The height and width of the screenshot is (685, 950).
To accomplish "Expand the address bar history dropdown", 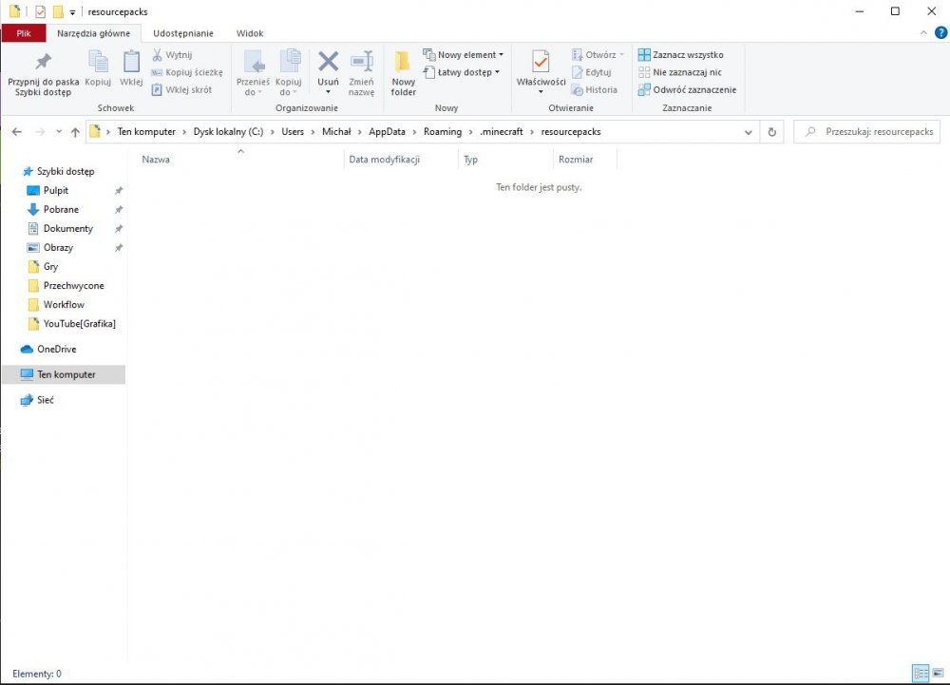I will pos(749,132).
